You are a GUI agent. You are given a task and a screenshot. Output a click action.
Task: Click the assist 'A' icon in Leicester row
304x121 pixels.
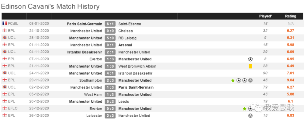[250, 116]
